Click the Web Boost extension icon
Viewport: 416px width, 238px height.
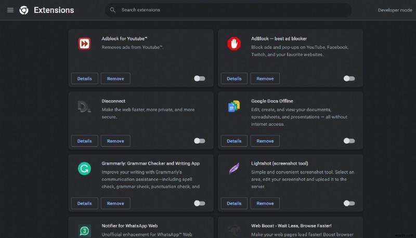[x=234, y=231]
